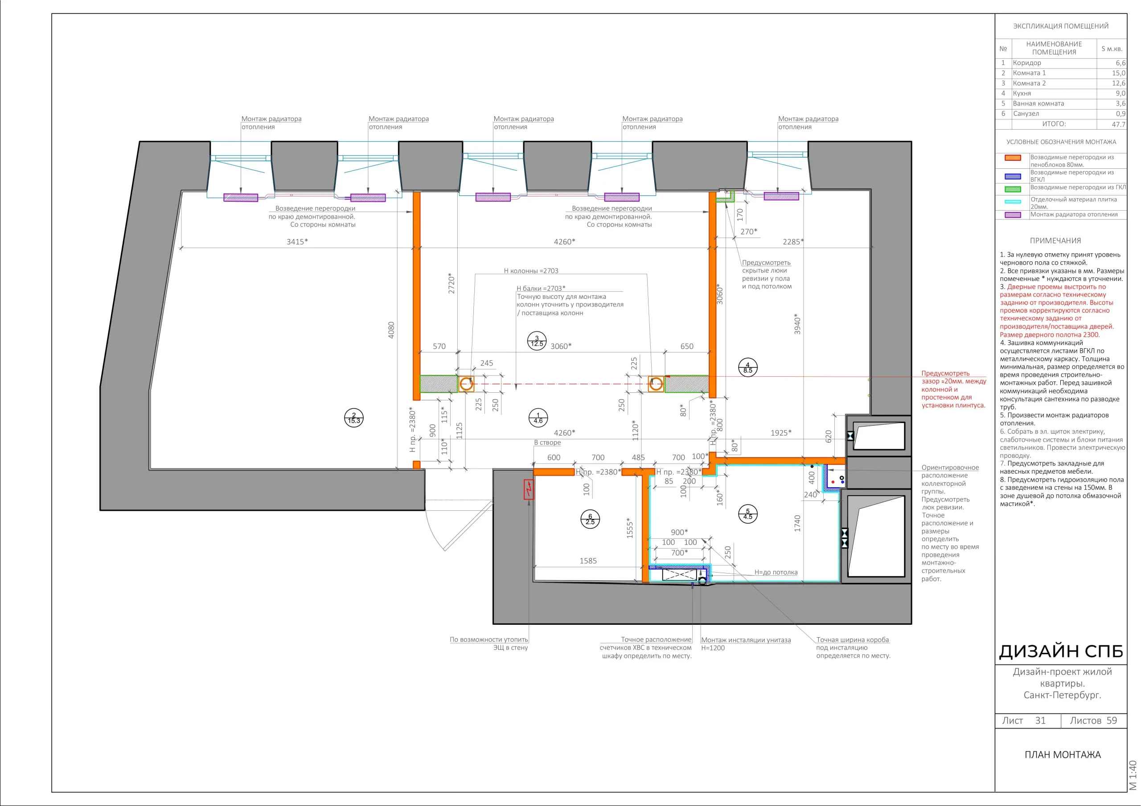The width and height of the screenshot is (1141, 806).
Task: Click room marker 4 labeled 8.5
Action: 748,367
